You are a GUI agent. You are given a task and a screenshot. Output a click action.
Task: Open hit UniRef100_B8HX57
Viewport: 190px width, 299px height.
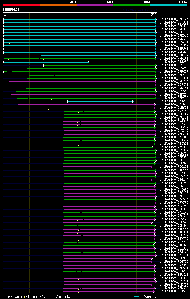[174, 236]
